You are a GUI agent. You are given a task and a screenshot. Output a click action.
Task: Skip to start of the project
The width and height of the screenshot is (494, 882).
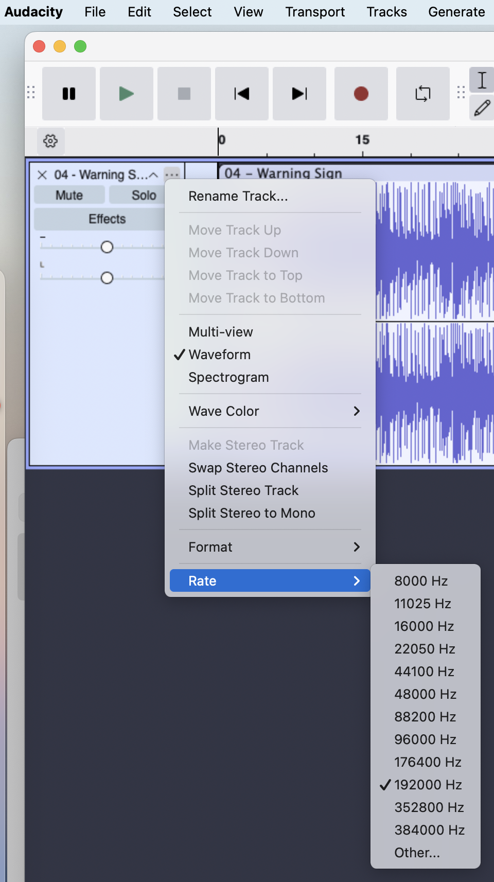(242, 94)
